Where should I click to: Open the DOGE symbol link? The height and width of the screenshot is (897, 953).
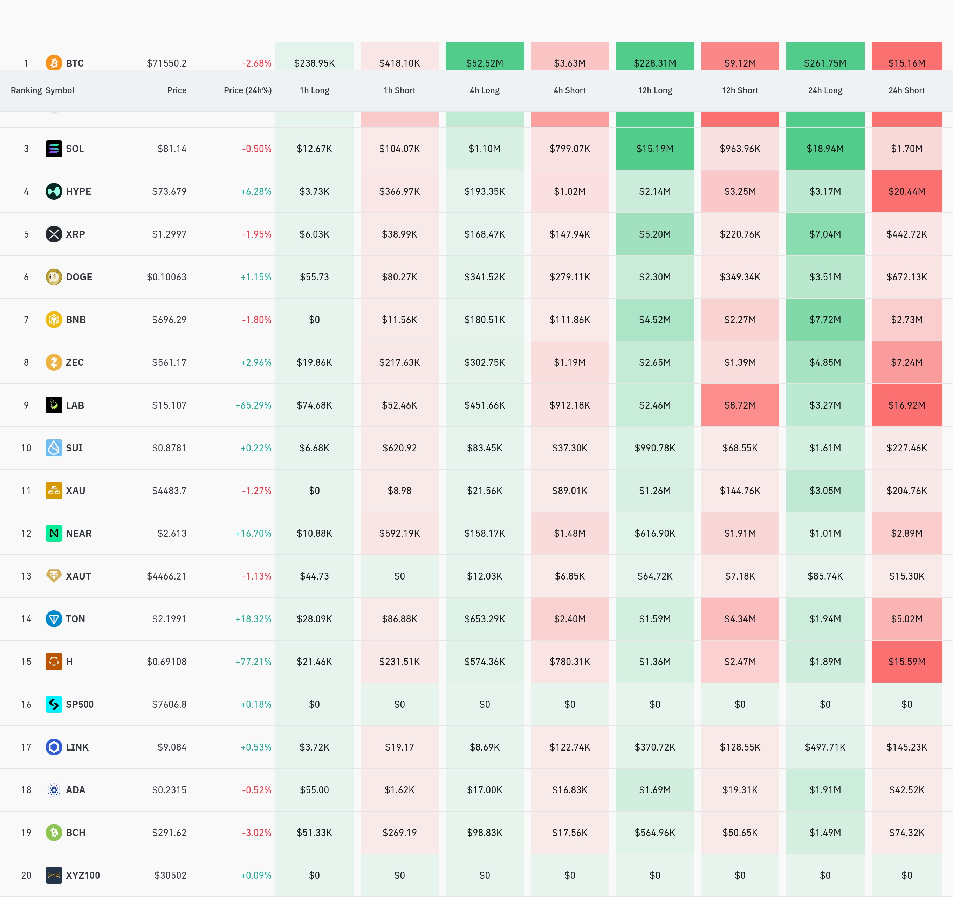pos(79,276)
